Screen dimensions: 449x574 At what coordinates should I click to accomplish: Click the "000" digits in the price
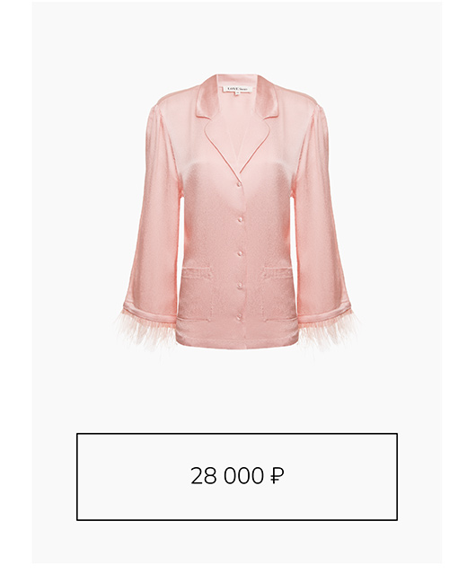tap(243, 476)
